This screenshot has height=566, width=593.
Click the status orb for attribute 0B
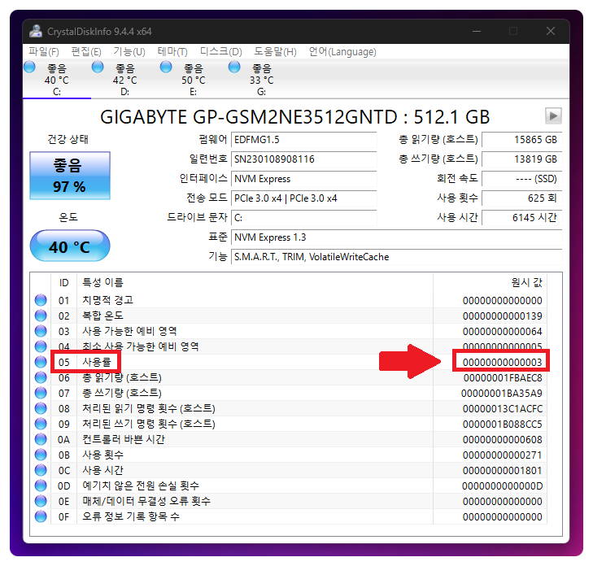pos(41,455)
